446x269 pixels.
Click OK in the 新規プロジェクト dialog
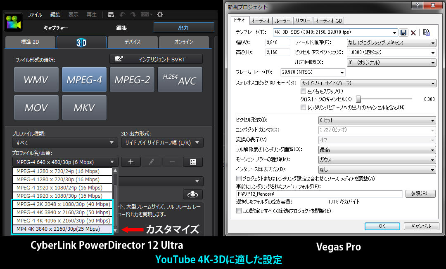(382, 226)
